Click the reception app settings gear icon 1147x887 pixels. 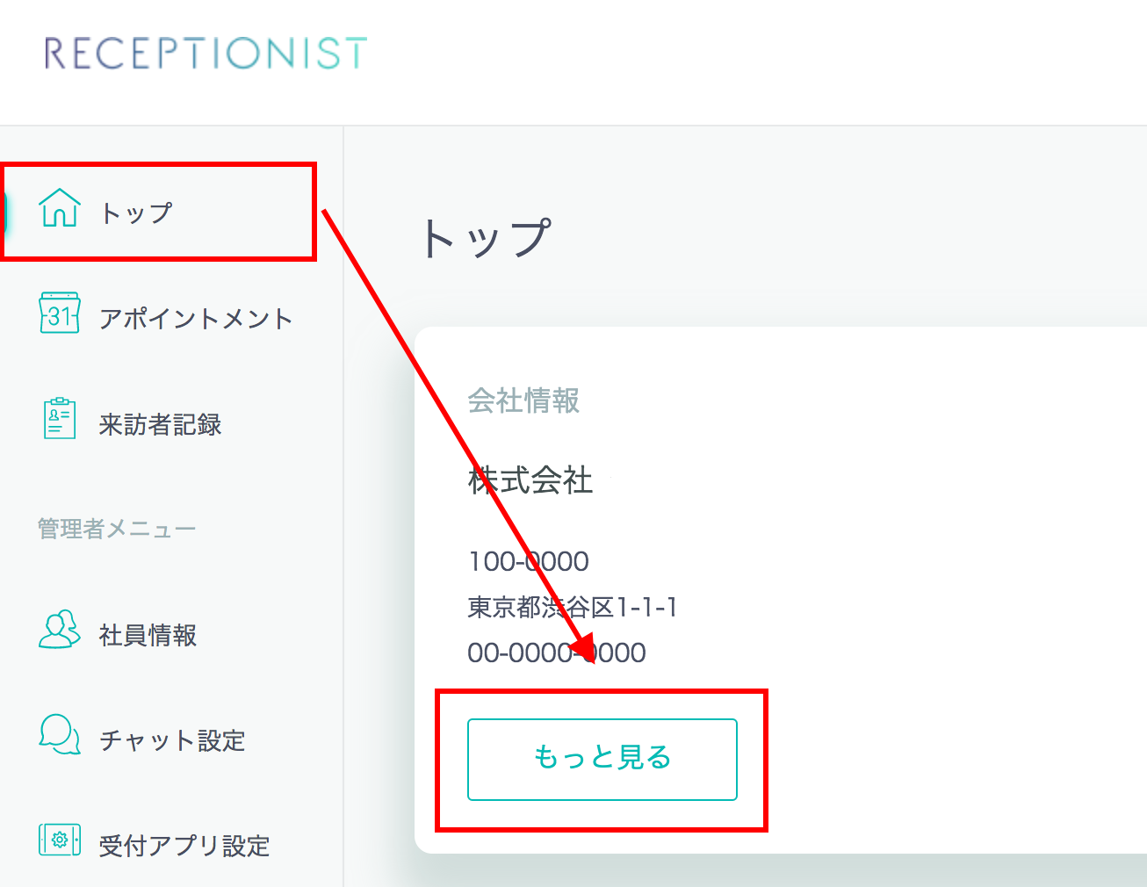60,840
